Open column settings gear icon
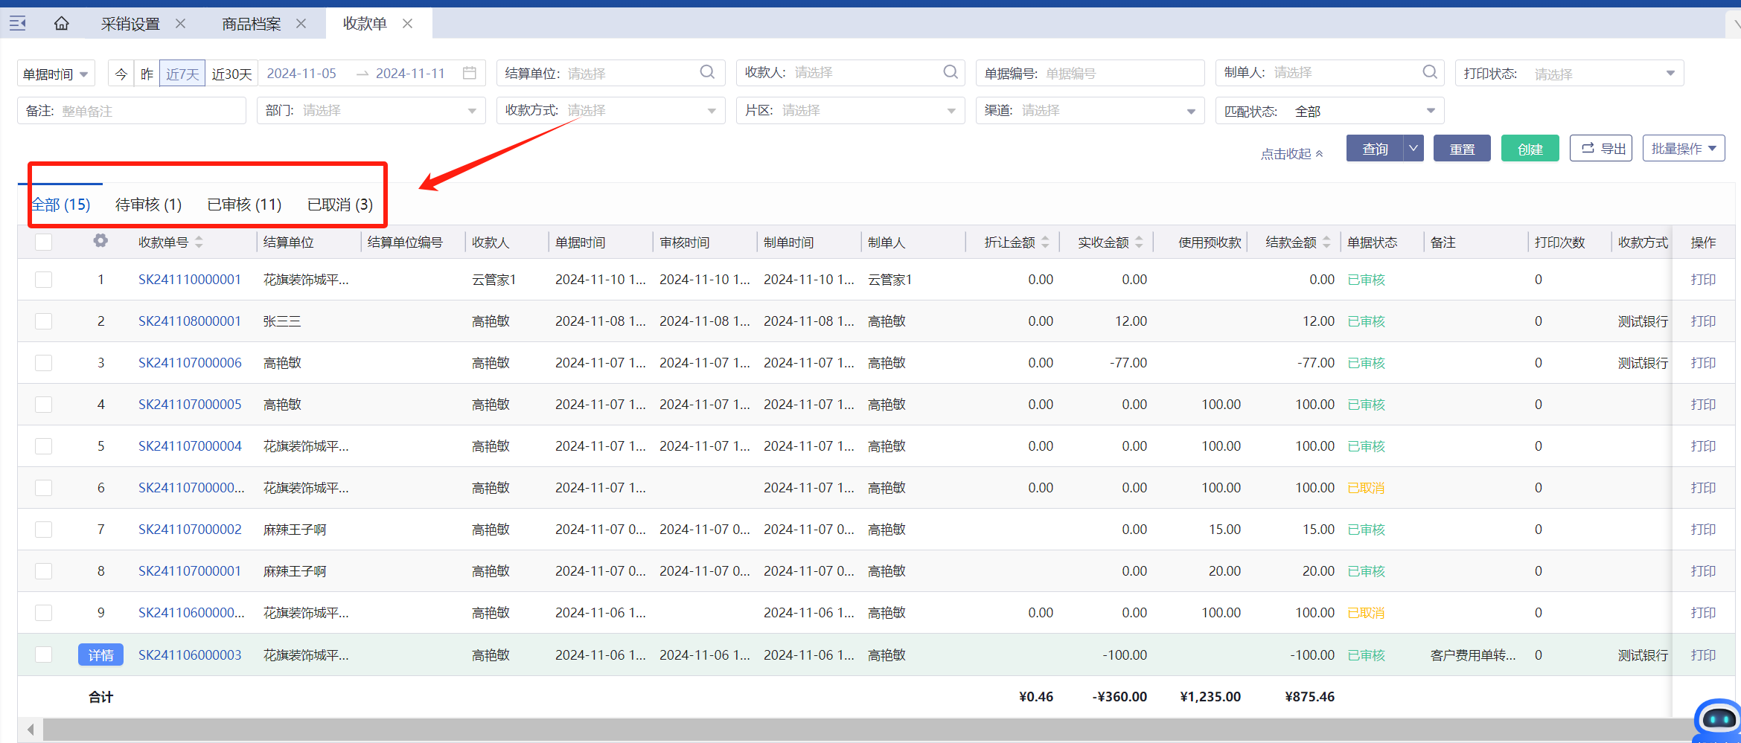This screenshot has height=743, width=1741. 100,241
